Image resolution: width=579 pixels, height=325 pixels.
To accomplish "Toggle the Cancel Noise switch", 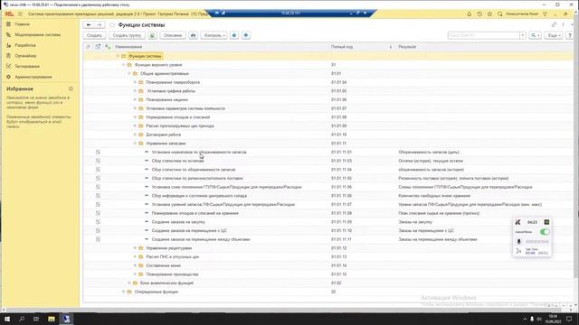I will (545, 232).
